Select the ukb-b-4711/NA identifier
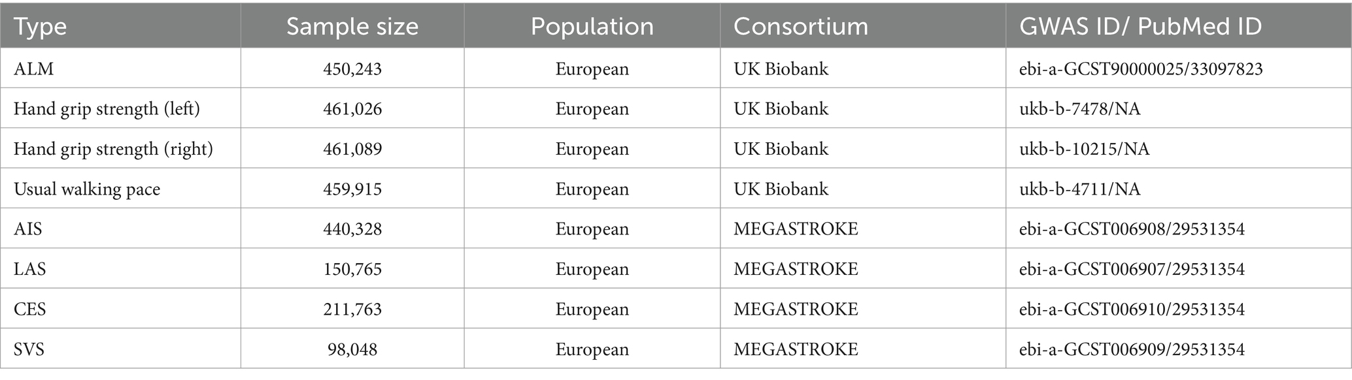The height and width of the screenshot is (380, 1352). (1080, 189)
